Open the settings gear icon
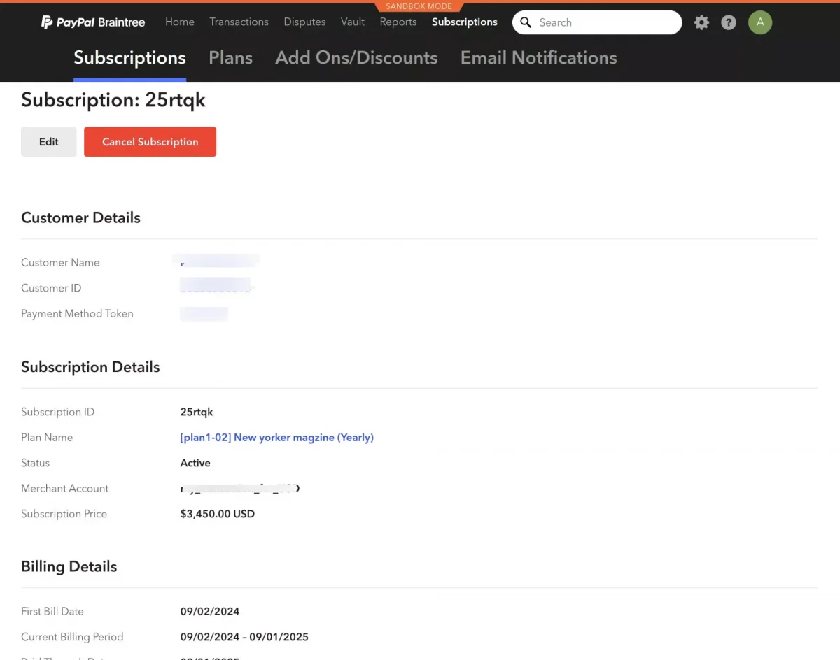 [701, 22]
